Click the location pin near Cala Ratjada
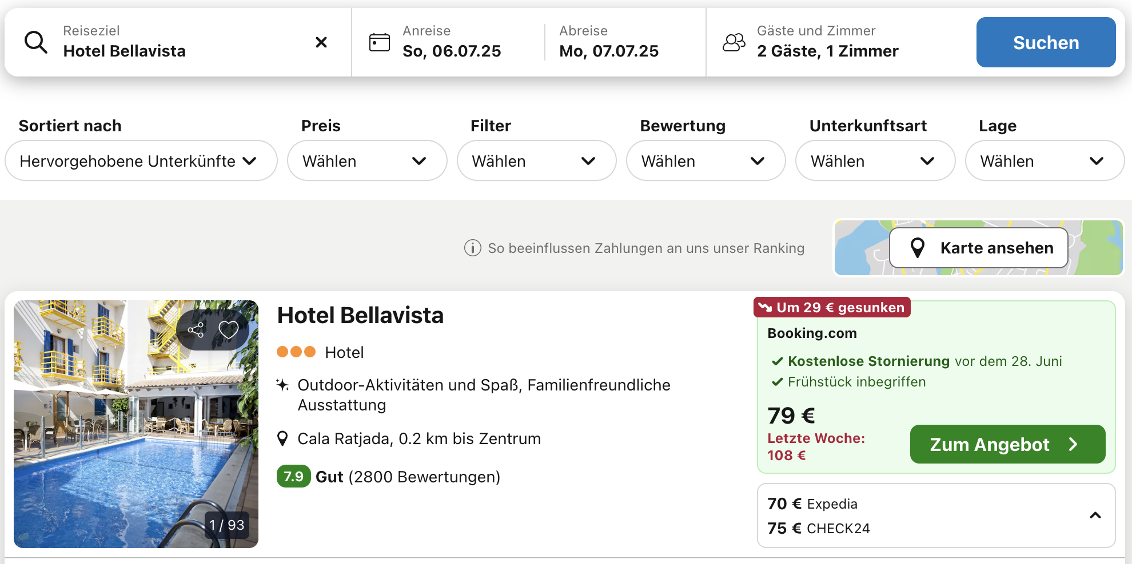 point(282,438)
